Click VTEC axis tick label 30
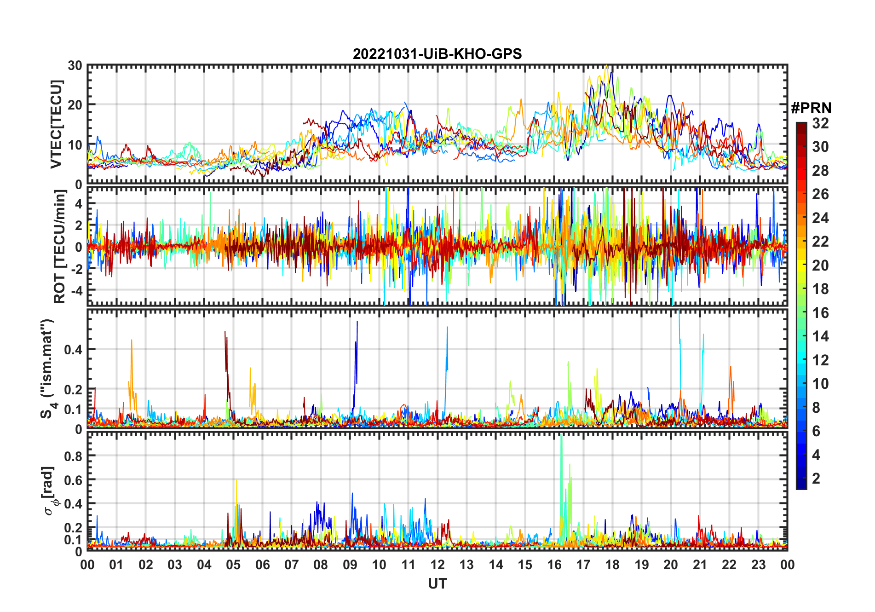875x612 pixels. (x=75, y=65)
